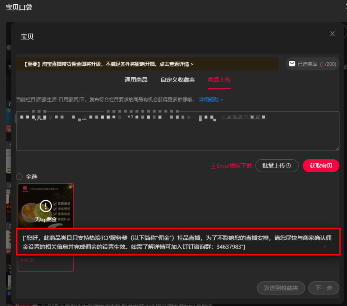
Task: Open the help icon beside 批量上传
Action: click(288, 166)
